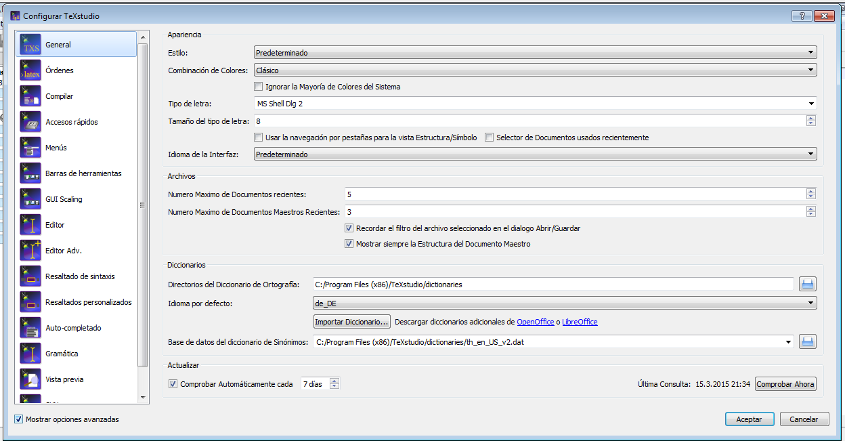Open the GUI Scaling icon

(30, 199)
